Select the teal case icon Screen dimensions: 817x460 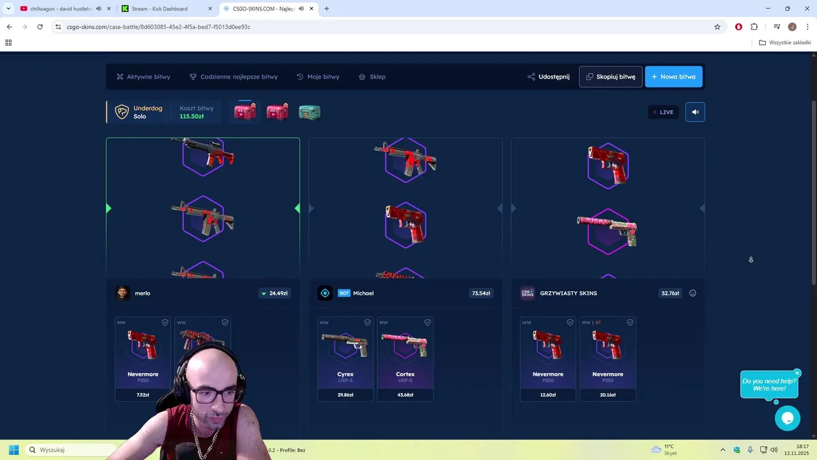[310, 112]
